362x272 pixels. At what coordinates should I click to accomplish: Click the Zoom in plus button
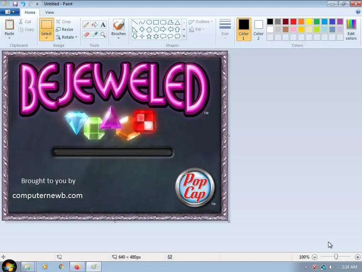pyautogui.click(x=358, y=257)
